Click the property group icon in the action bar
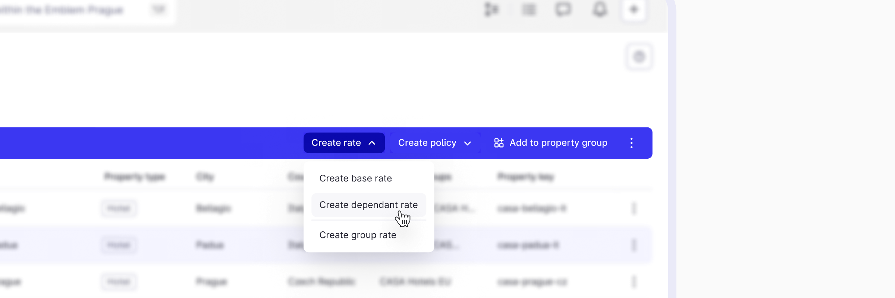895x298 pixels. click(x=499, y=143)
